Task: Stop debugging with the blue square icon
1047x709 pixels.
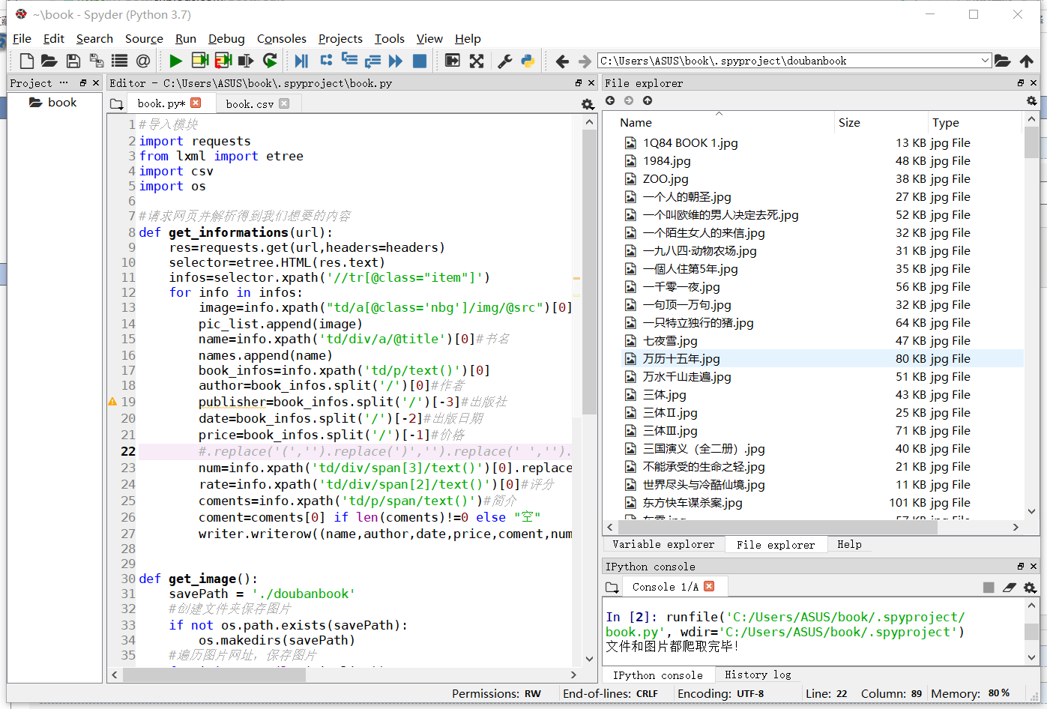Action: coord(420,61)
